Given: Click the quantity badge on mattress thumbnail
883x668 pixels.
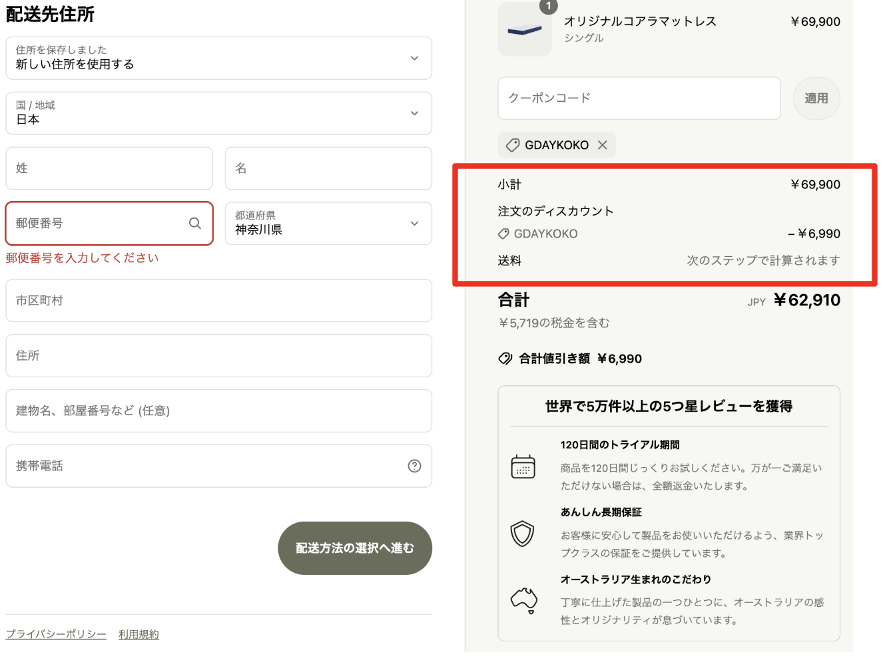Looking at the screenshot, I should 549,6.
